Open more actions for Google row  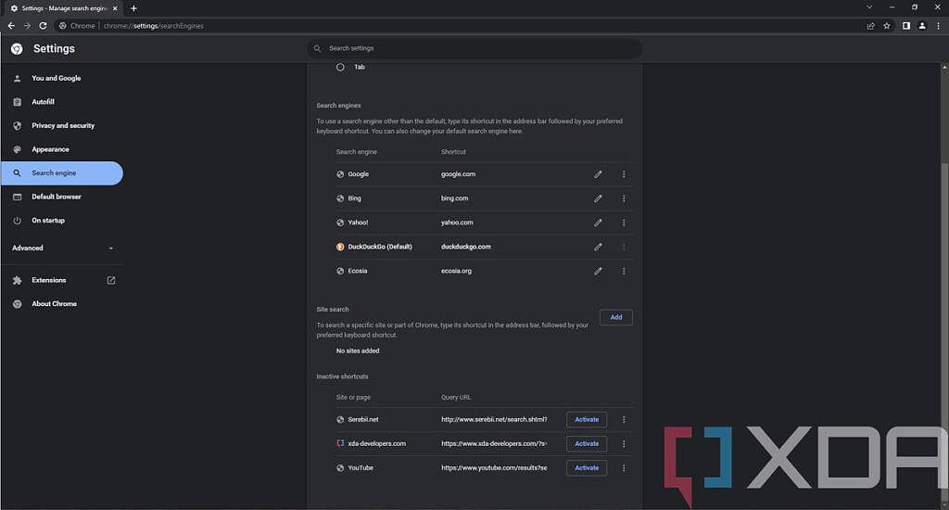coord(624,174)
